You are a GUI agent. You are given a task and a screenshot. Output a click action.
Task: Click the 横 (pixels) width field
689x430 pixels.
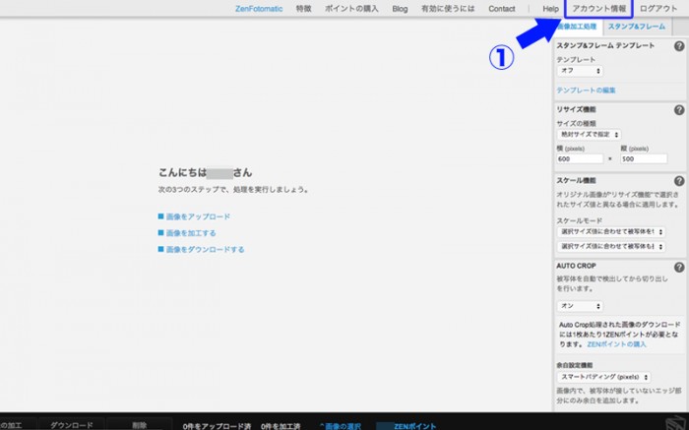pos(580,158)
